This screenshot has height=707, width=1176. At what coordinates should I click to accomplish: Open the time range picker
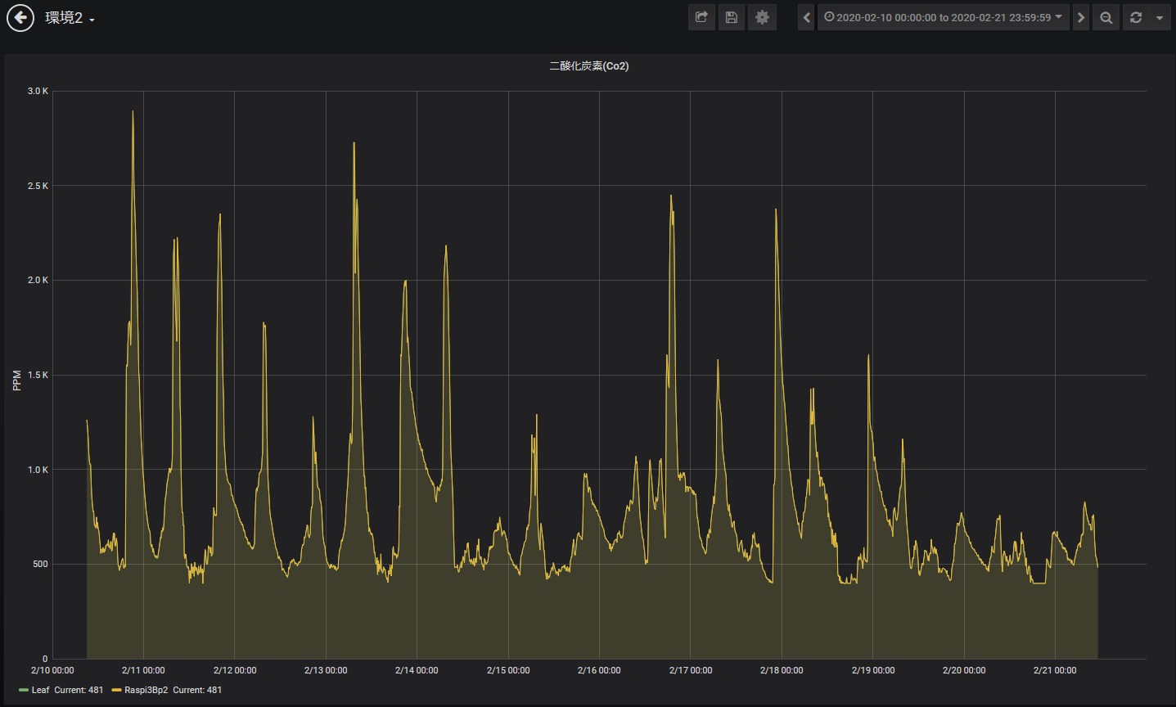[x=943, y=17]
